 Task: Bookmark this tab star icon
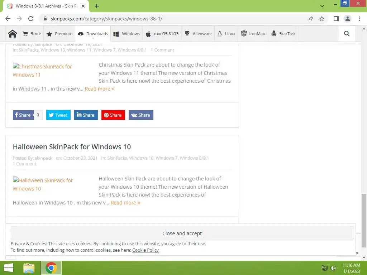(322, 19)
